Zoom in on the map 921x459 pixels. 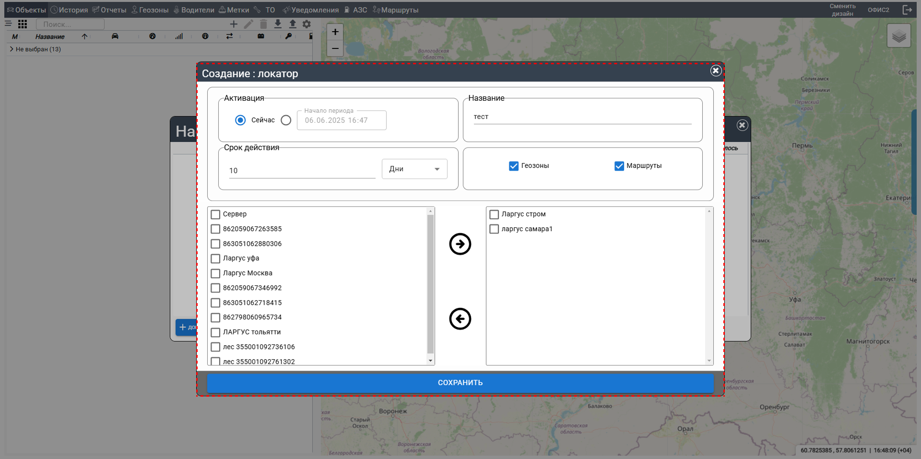335,32
